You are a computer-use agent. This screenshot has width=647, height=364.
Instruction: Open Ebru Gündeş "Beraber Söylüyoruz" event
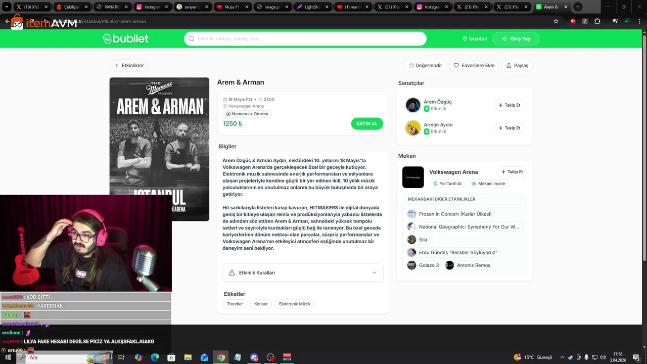tap(453, 252)
